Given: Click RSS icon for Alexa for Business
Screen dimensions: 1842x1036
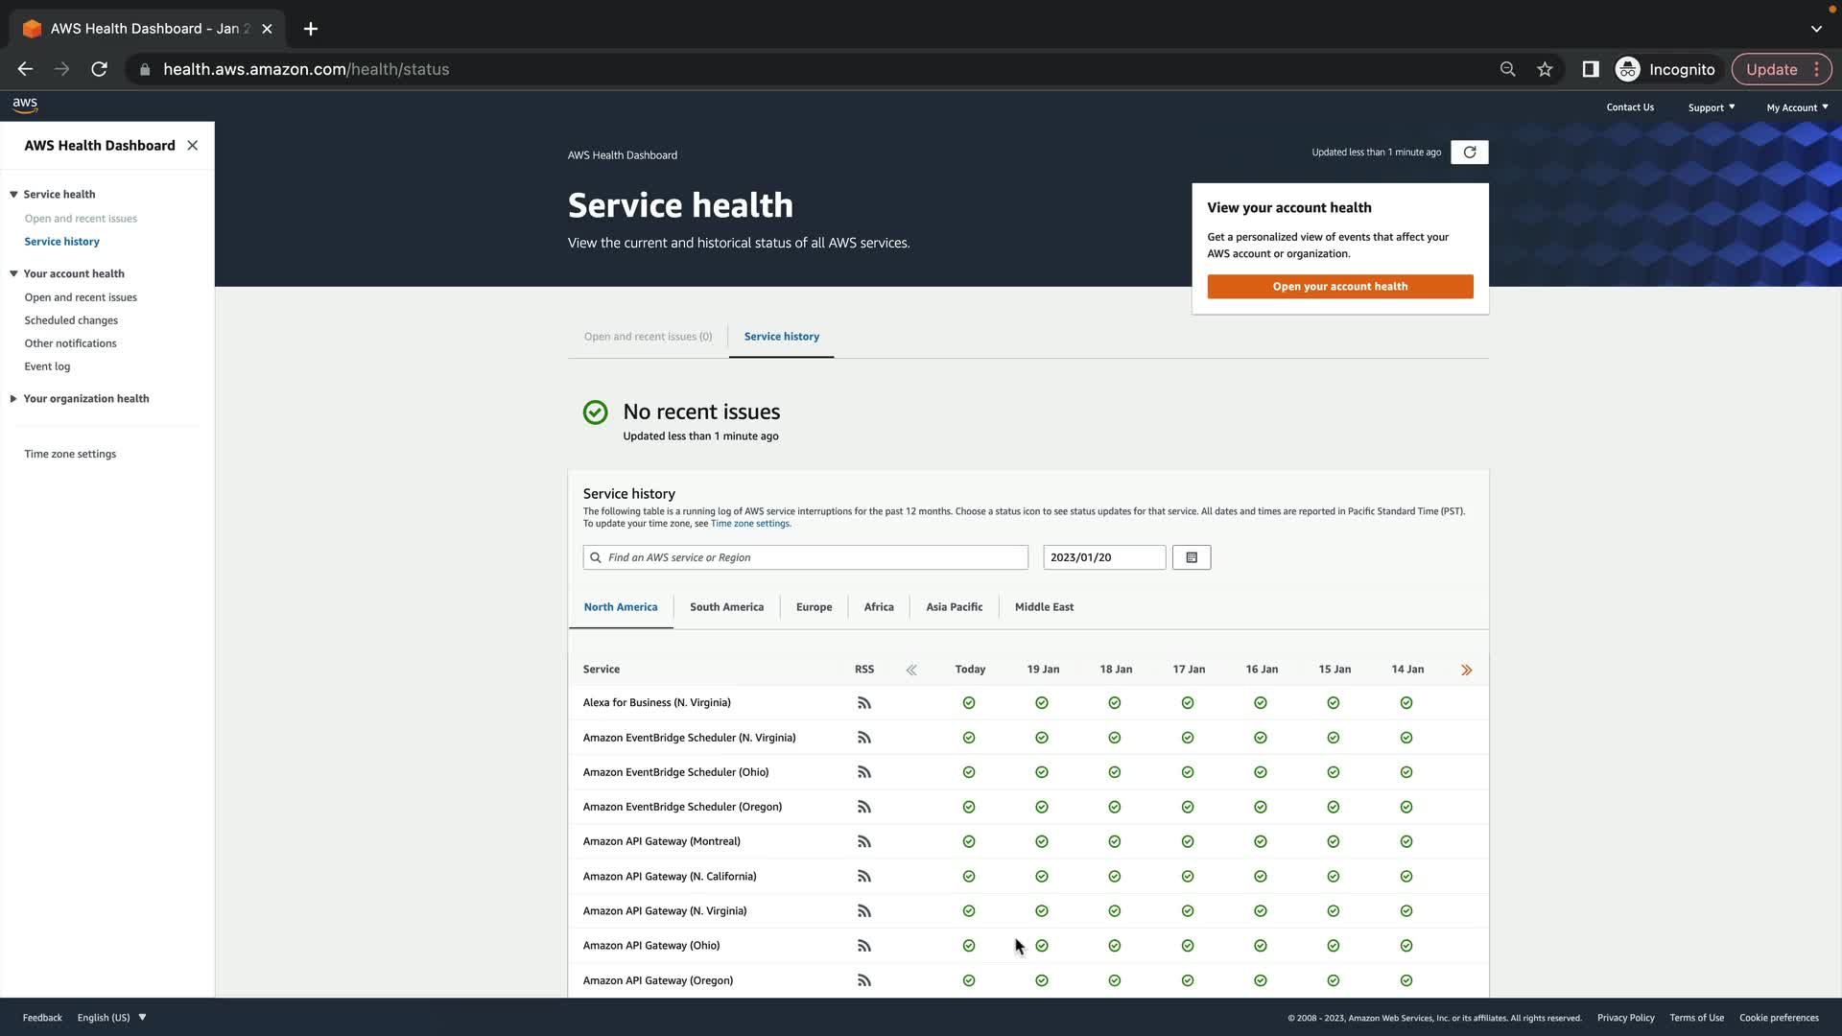Looking at the screenshot, I should (x=863, y=703).
